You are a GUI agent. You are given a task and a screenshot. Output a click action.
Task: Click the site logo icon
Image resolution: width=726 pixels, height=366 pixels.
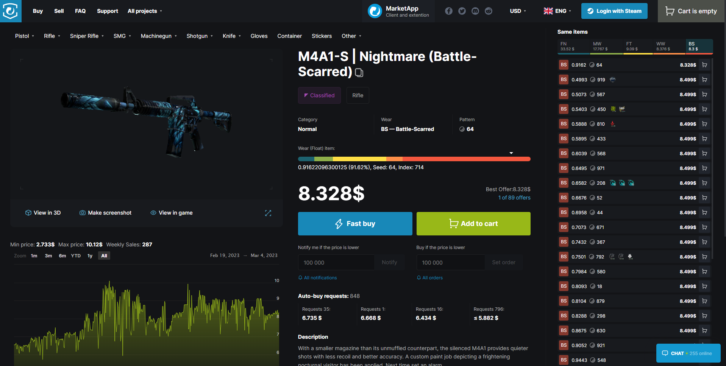(x=11, y=11)
